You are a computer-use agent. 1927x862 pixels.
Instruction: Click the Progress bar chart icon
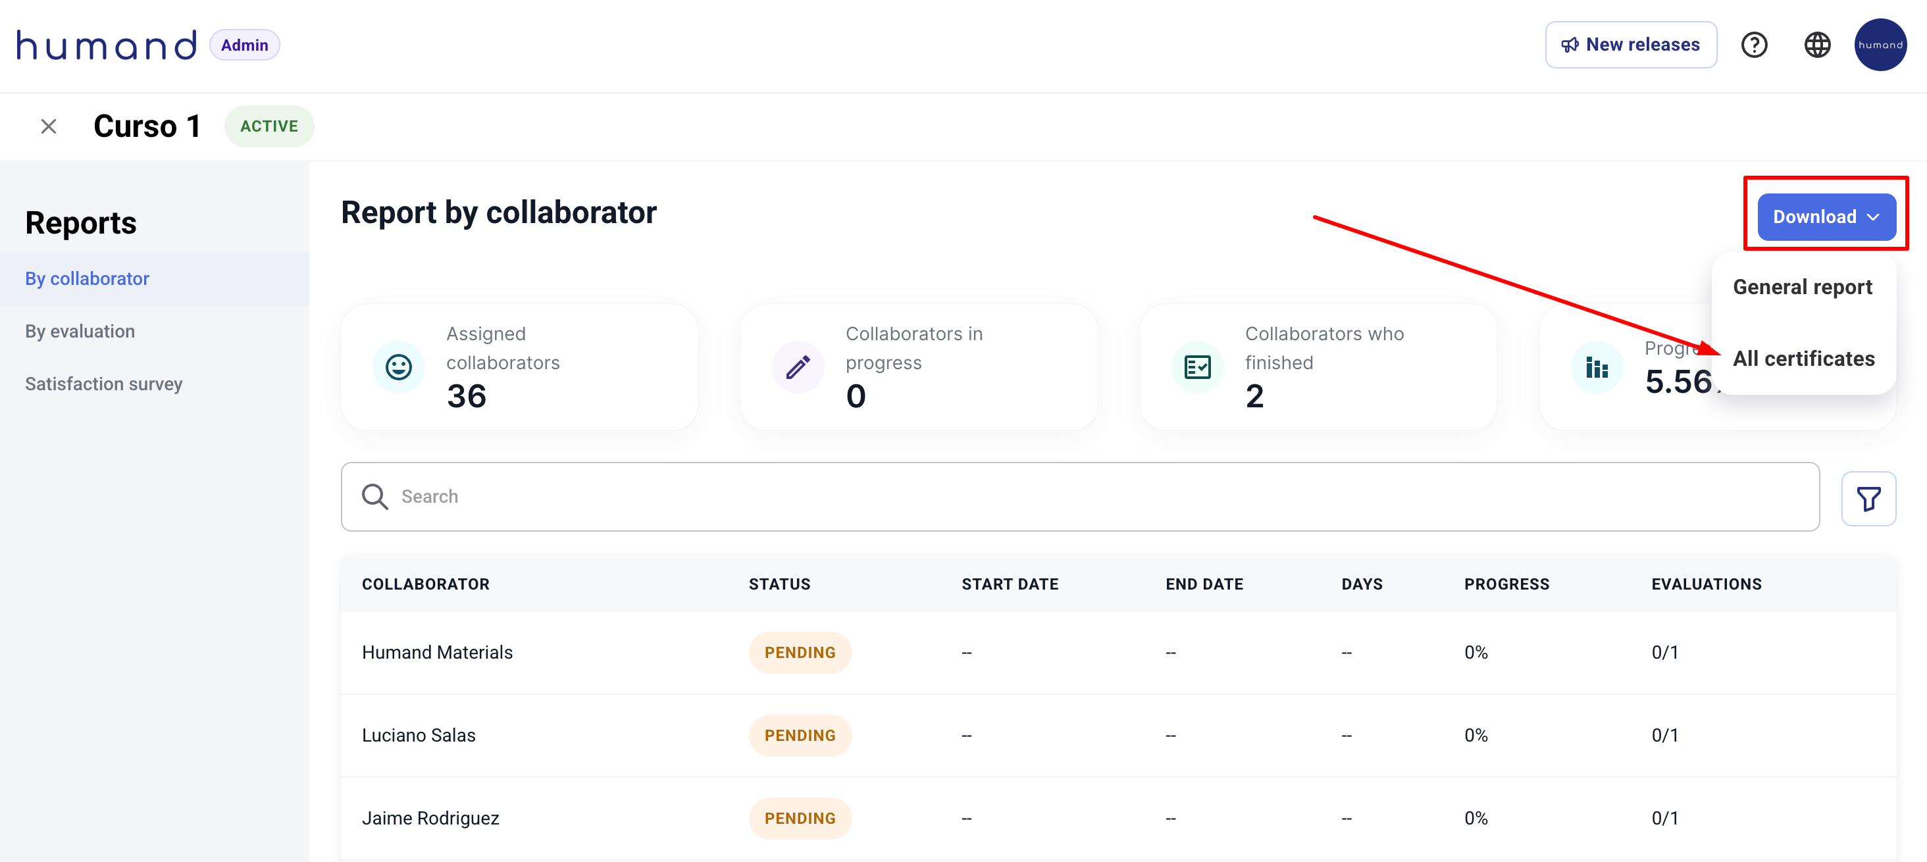coord(1597,367)
